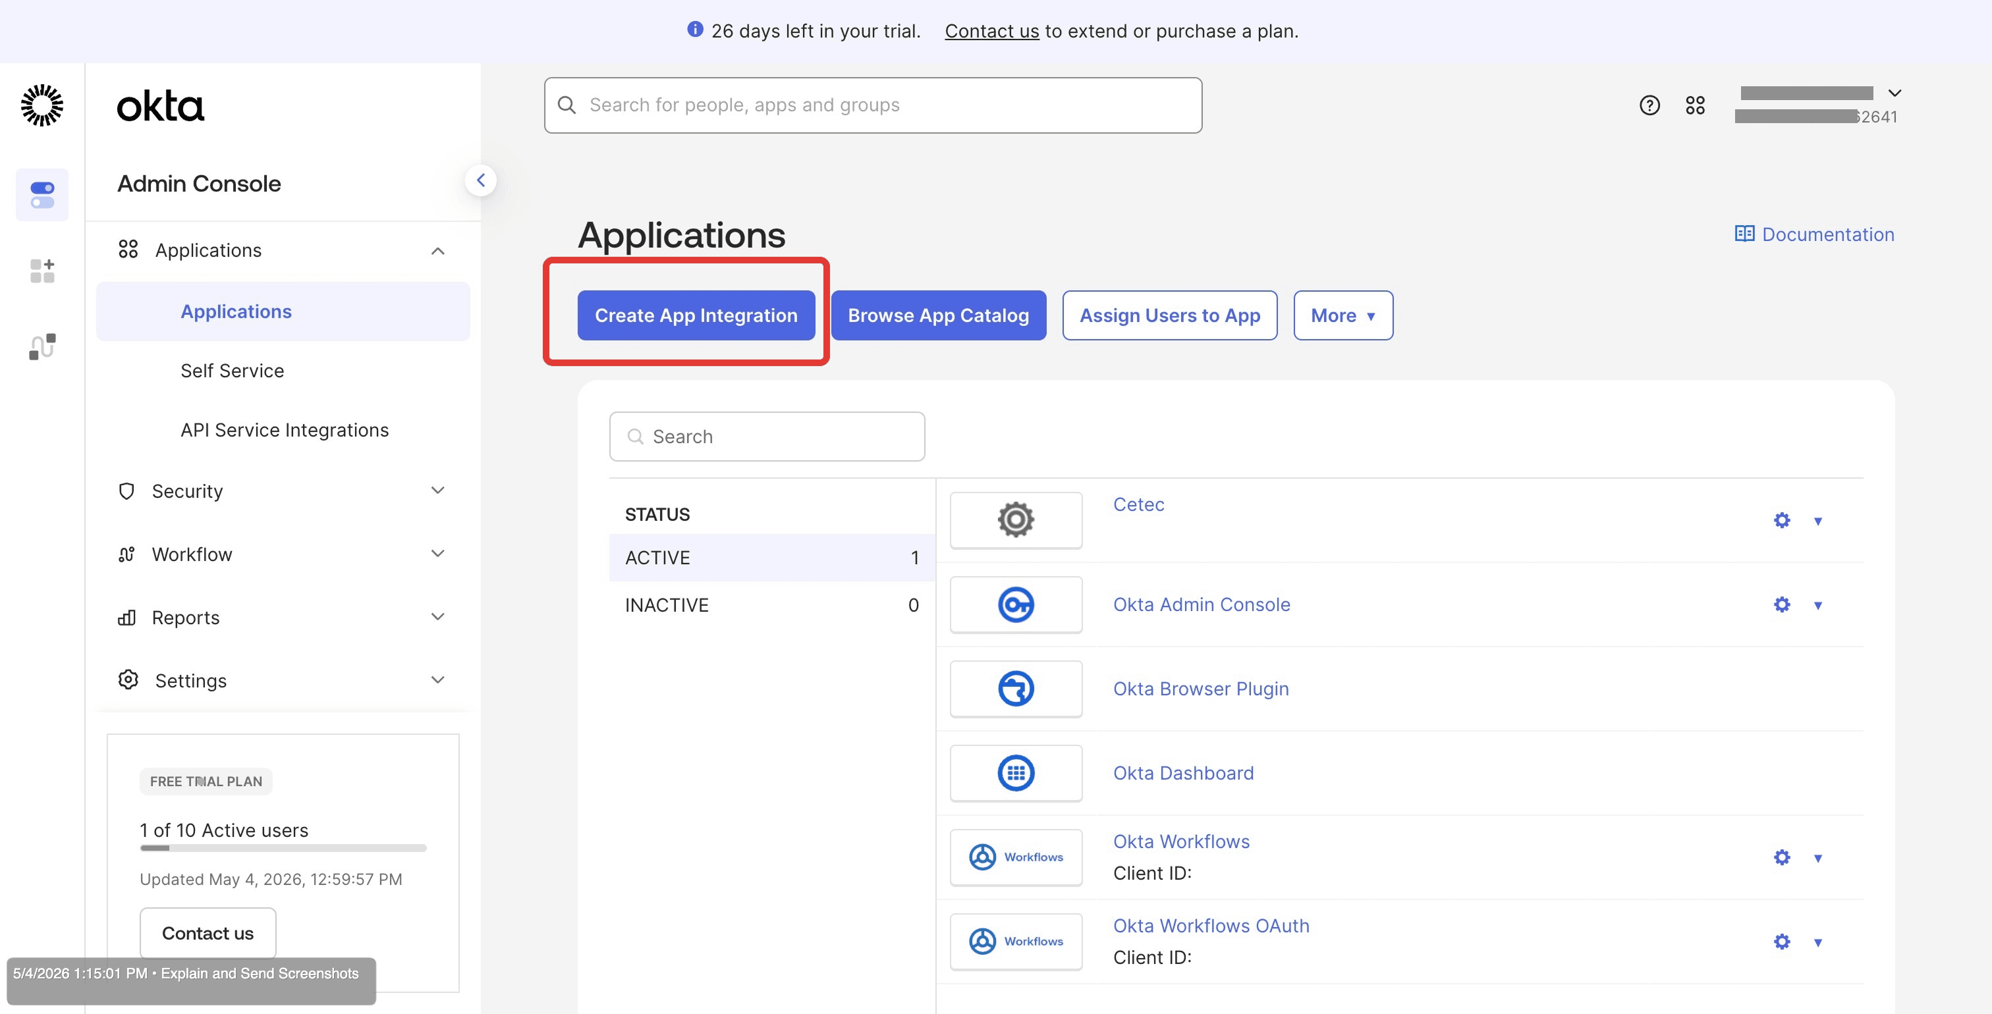Screen dimensions: 1992x1014
Task: Open the Cetec application link
Action: tap(1138, 504)
